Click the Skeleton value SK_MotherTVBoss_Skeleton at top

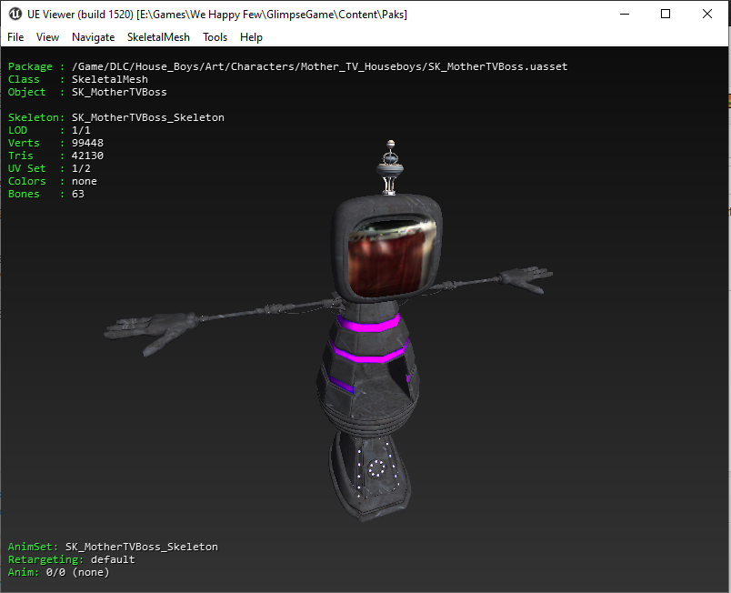pos(148,117)
